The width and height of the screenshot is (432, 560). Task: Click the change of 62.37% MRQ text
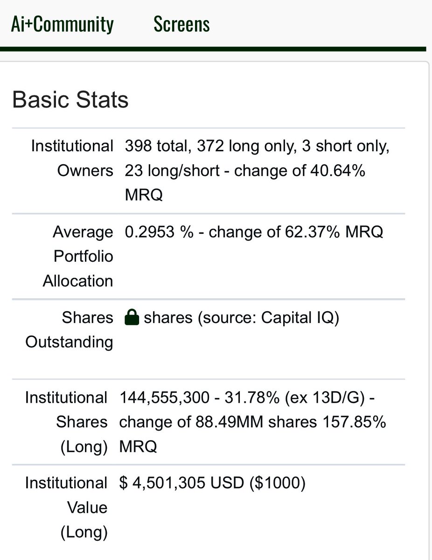coord(296,232)
